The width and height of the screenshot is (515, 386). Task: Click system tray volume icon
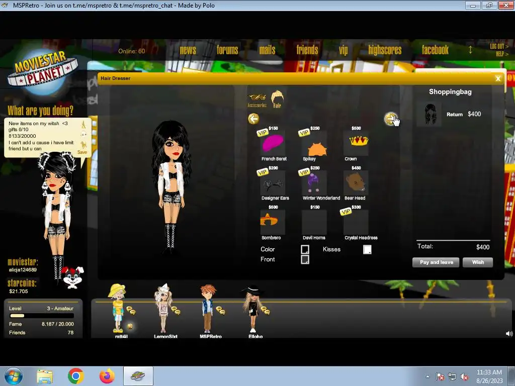pyautogui.click(x=464, y=377)
